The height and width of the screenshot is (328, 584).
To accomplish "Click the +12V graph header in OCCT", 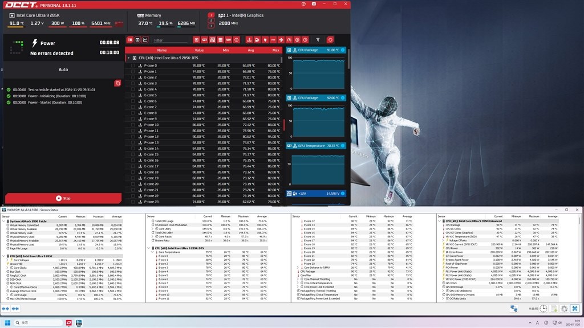I will pos(316,194).
